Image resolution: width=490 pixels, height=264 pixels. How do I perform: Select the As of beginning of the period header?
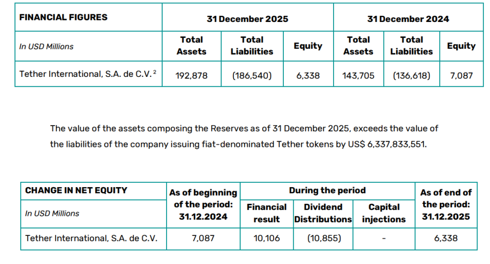click(x=203, y=204)
